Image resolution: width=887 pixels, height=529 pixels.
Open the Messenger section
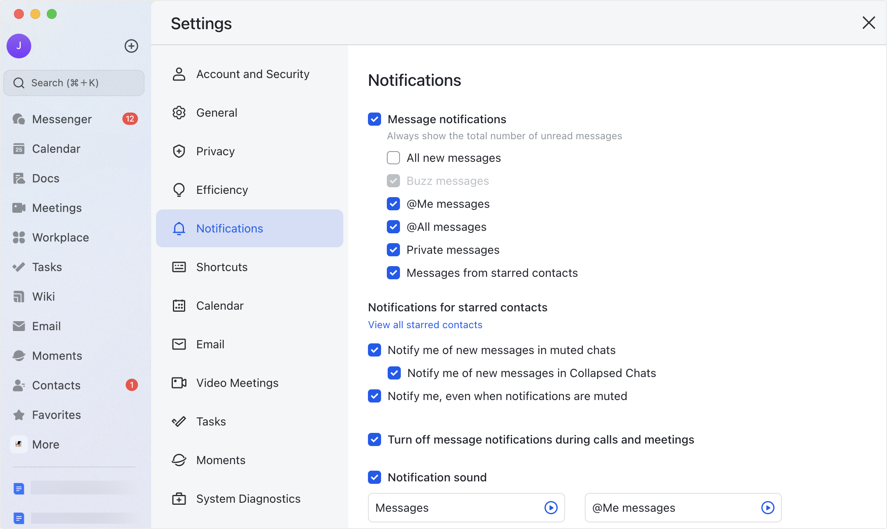pos(62,119)
